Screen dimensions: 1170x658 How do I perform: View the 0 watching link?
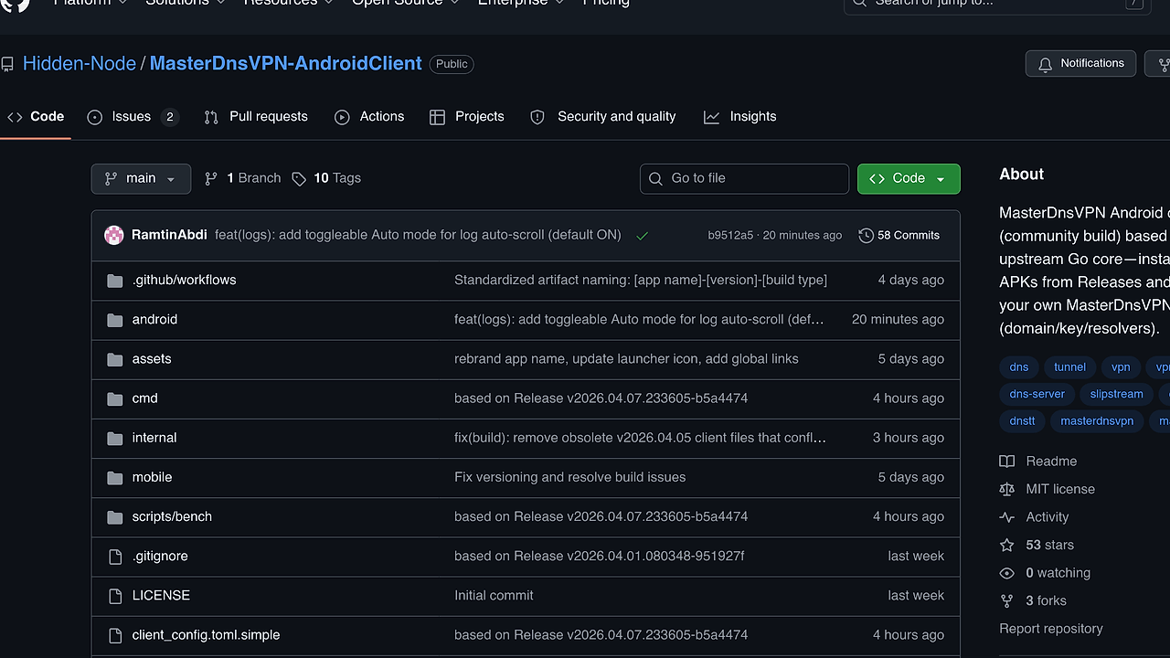[1046, 573]
